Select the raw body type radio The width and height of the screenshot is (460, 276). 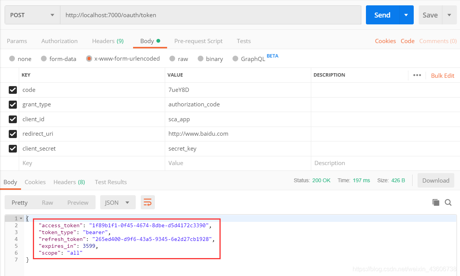tap(172, 59)
